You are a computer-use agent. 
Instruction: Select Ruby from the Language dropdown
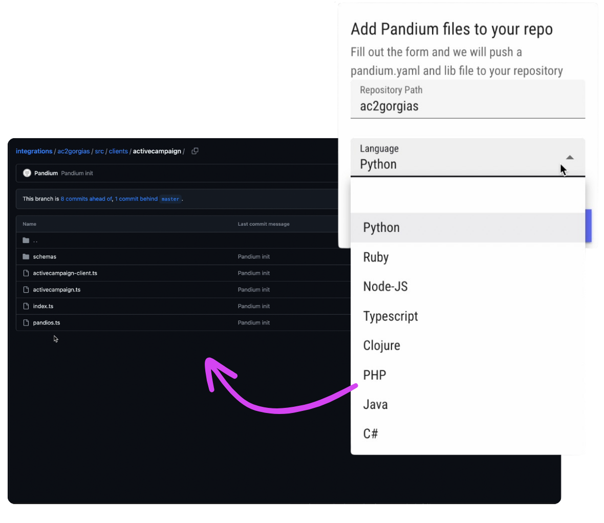pyautogui.click(x=376, y=257)
